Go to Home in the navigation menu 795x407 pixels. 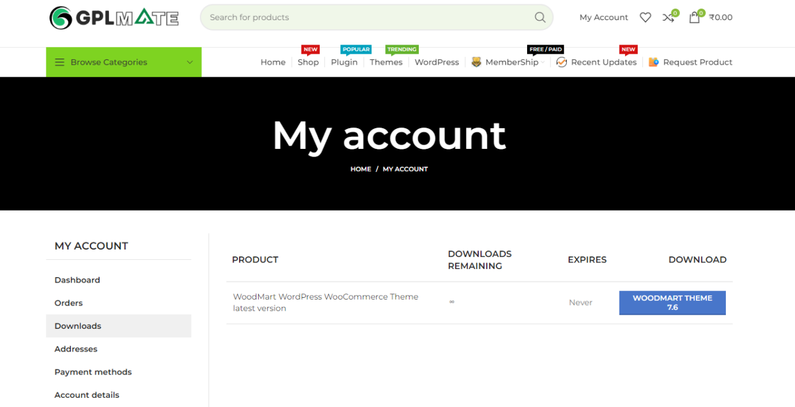click(273, 62)
